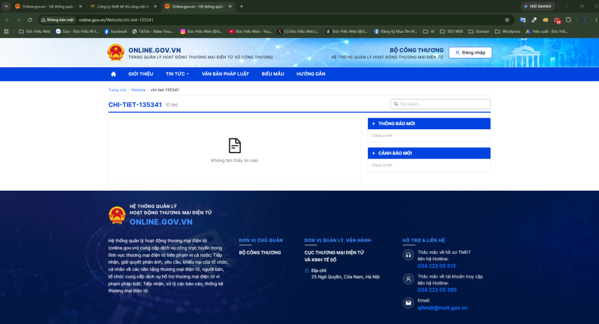Click CHI-TIET-135341 page heading
This screenshot has height=324, width=599.
coord(135,105)
